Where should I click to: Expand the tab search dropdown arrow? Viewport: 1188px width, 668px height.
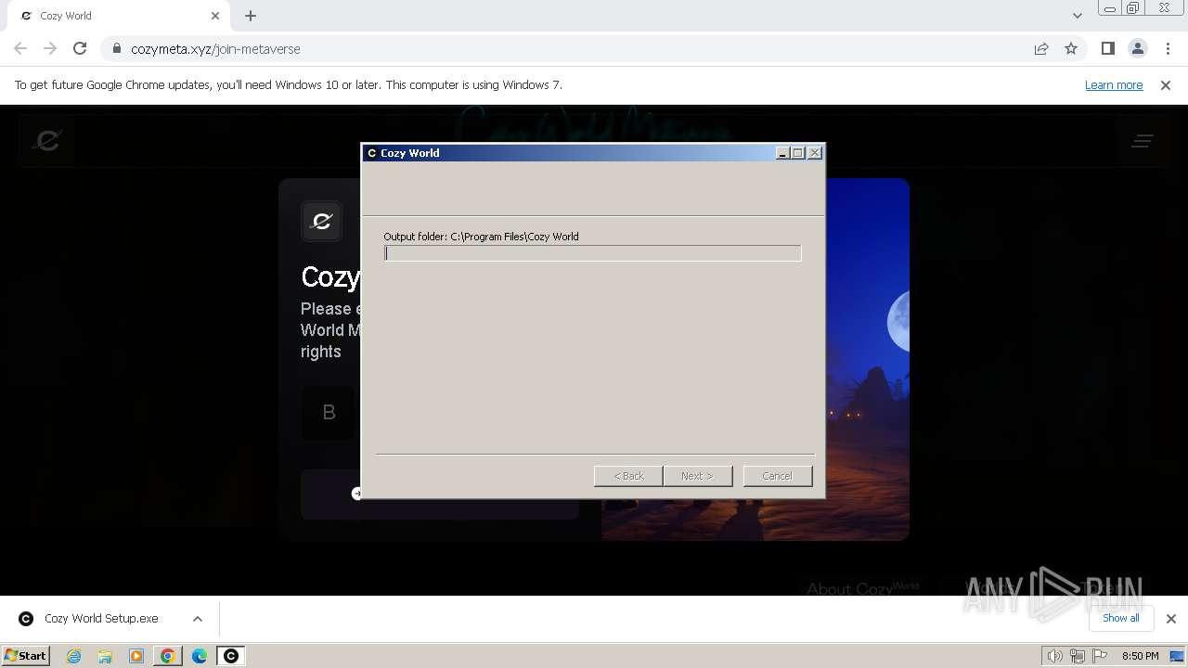(x=1077, y=16)
